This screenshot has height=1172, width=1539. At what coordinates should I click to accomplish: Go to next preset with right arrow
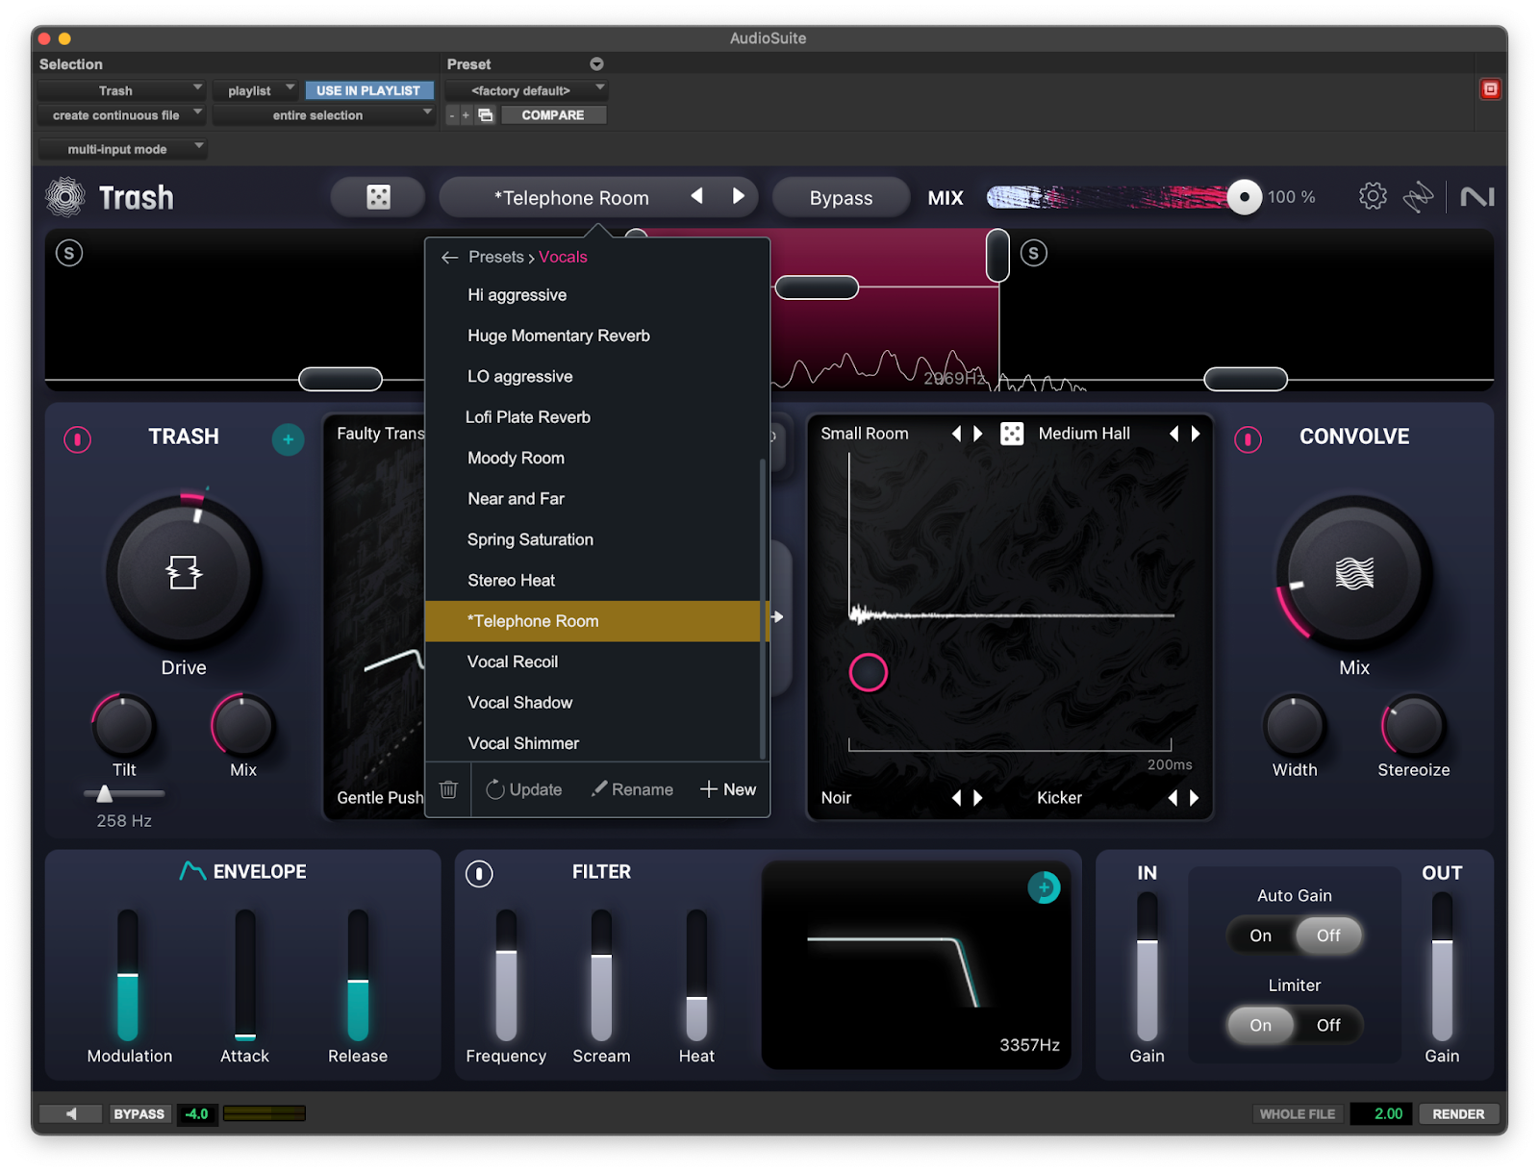(x=738, y=196)
